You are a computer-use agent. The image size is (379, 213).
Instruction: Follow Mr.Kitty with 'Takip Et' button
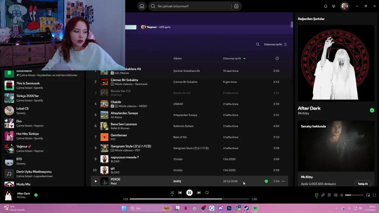click(x=363, y=184)
